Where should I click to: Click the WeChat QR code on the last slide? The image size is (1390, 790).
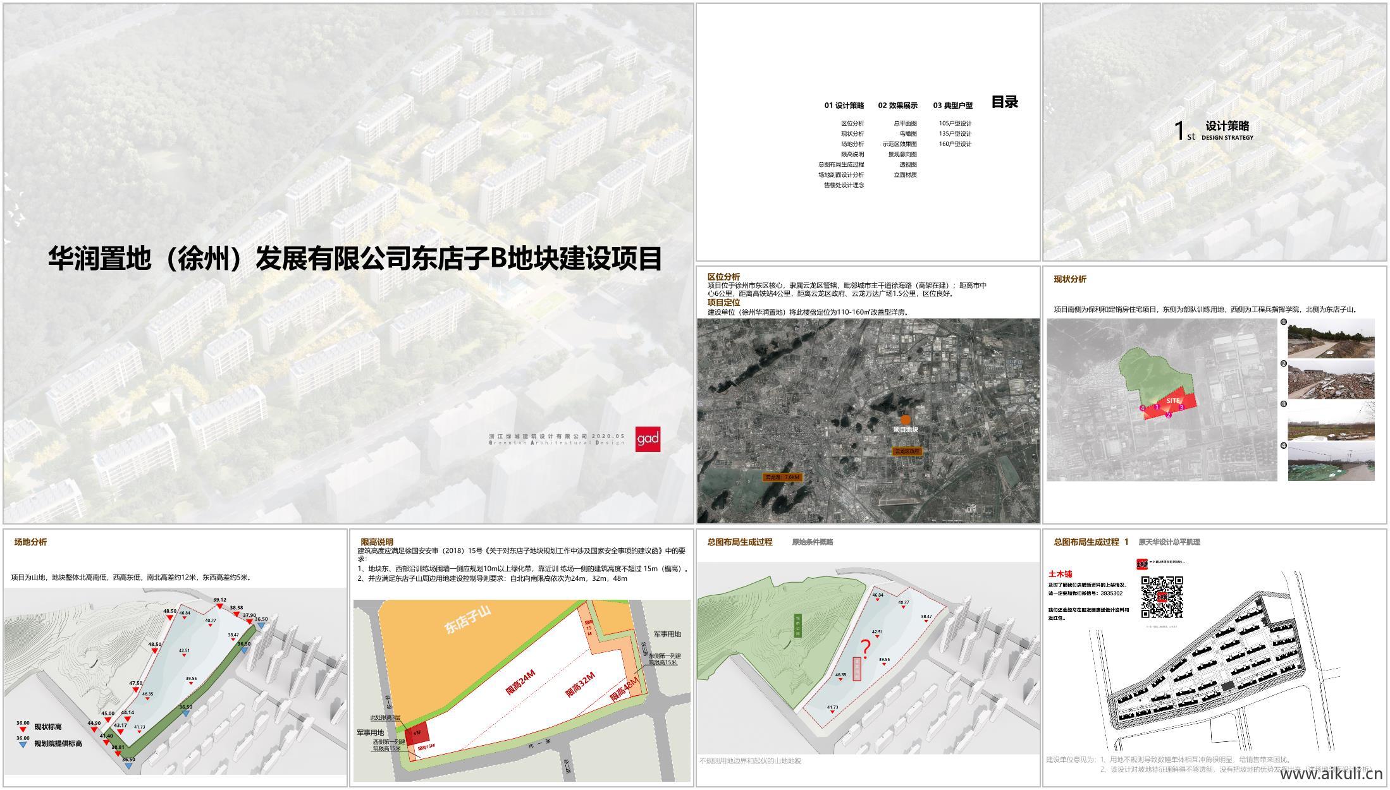(1163, 598)
